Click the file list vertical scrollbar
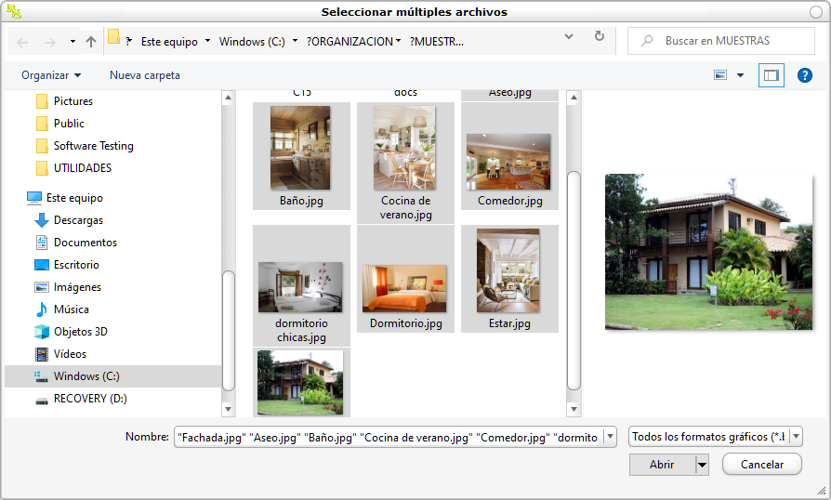Viewport: 831px width, 500px height. click(x=574, y=279)
